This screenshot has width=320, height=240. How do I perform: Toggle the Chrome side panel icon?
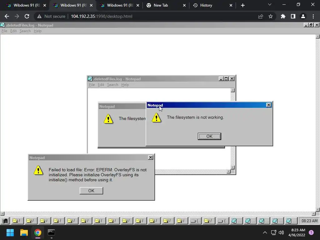click(x=293, y=16)
